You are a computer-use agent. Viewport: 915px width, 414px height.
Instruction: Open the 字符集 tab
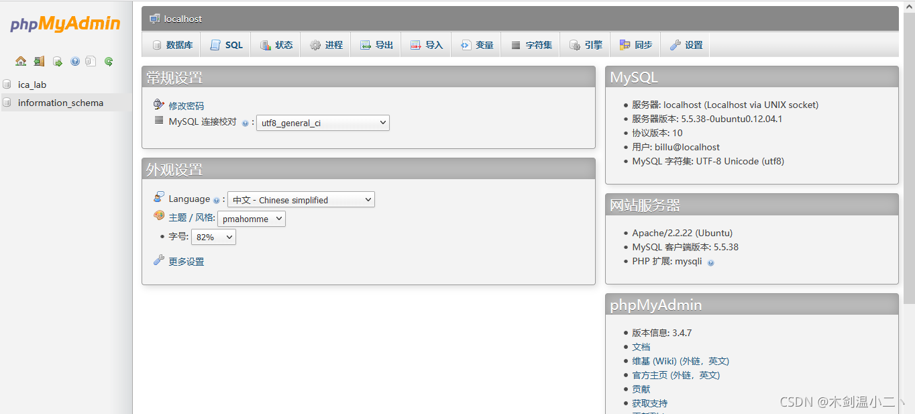click(x=531, y=45)
